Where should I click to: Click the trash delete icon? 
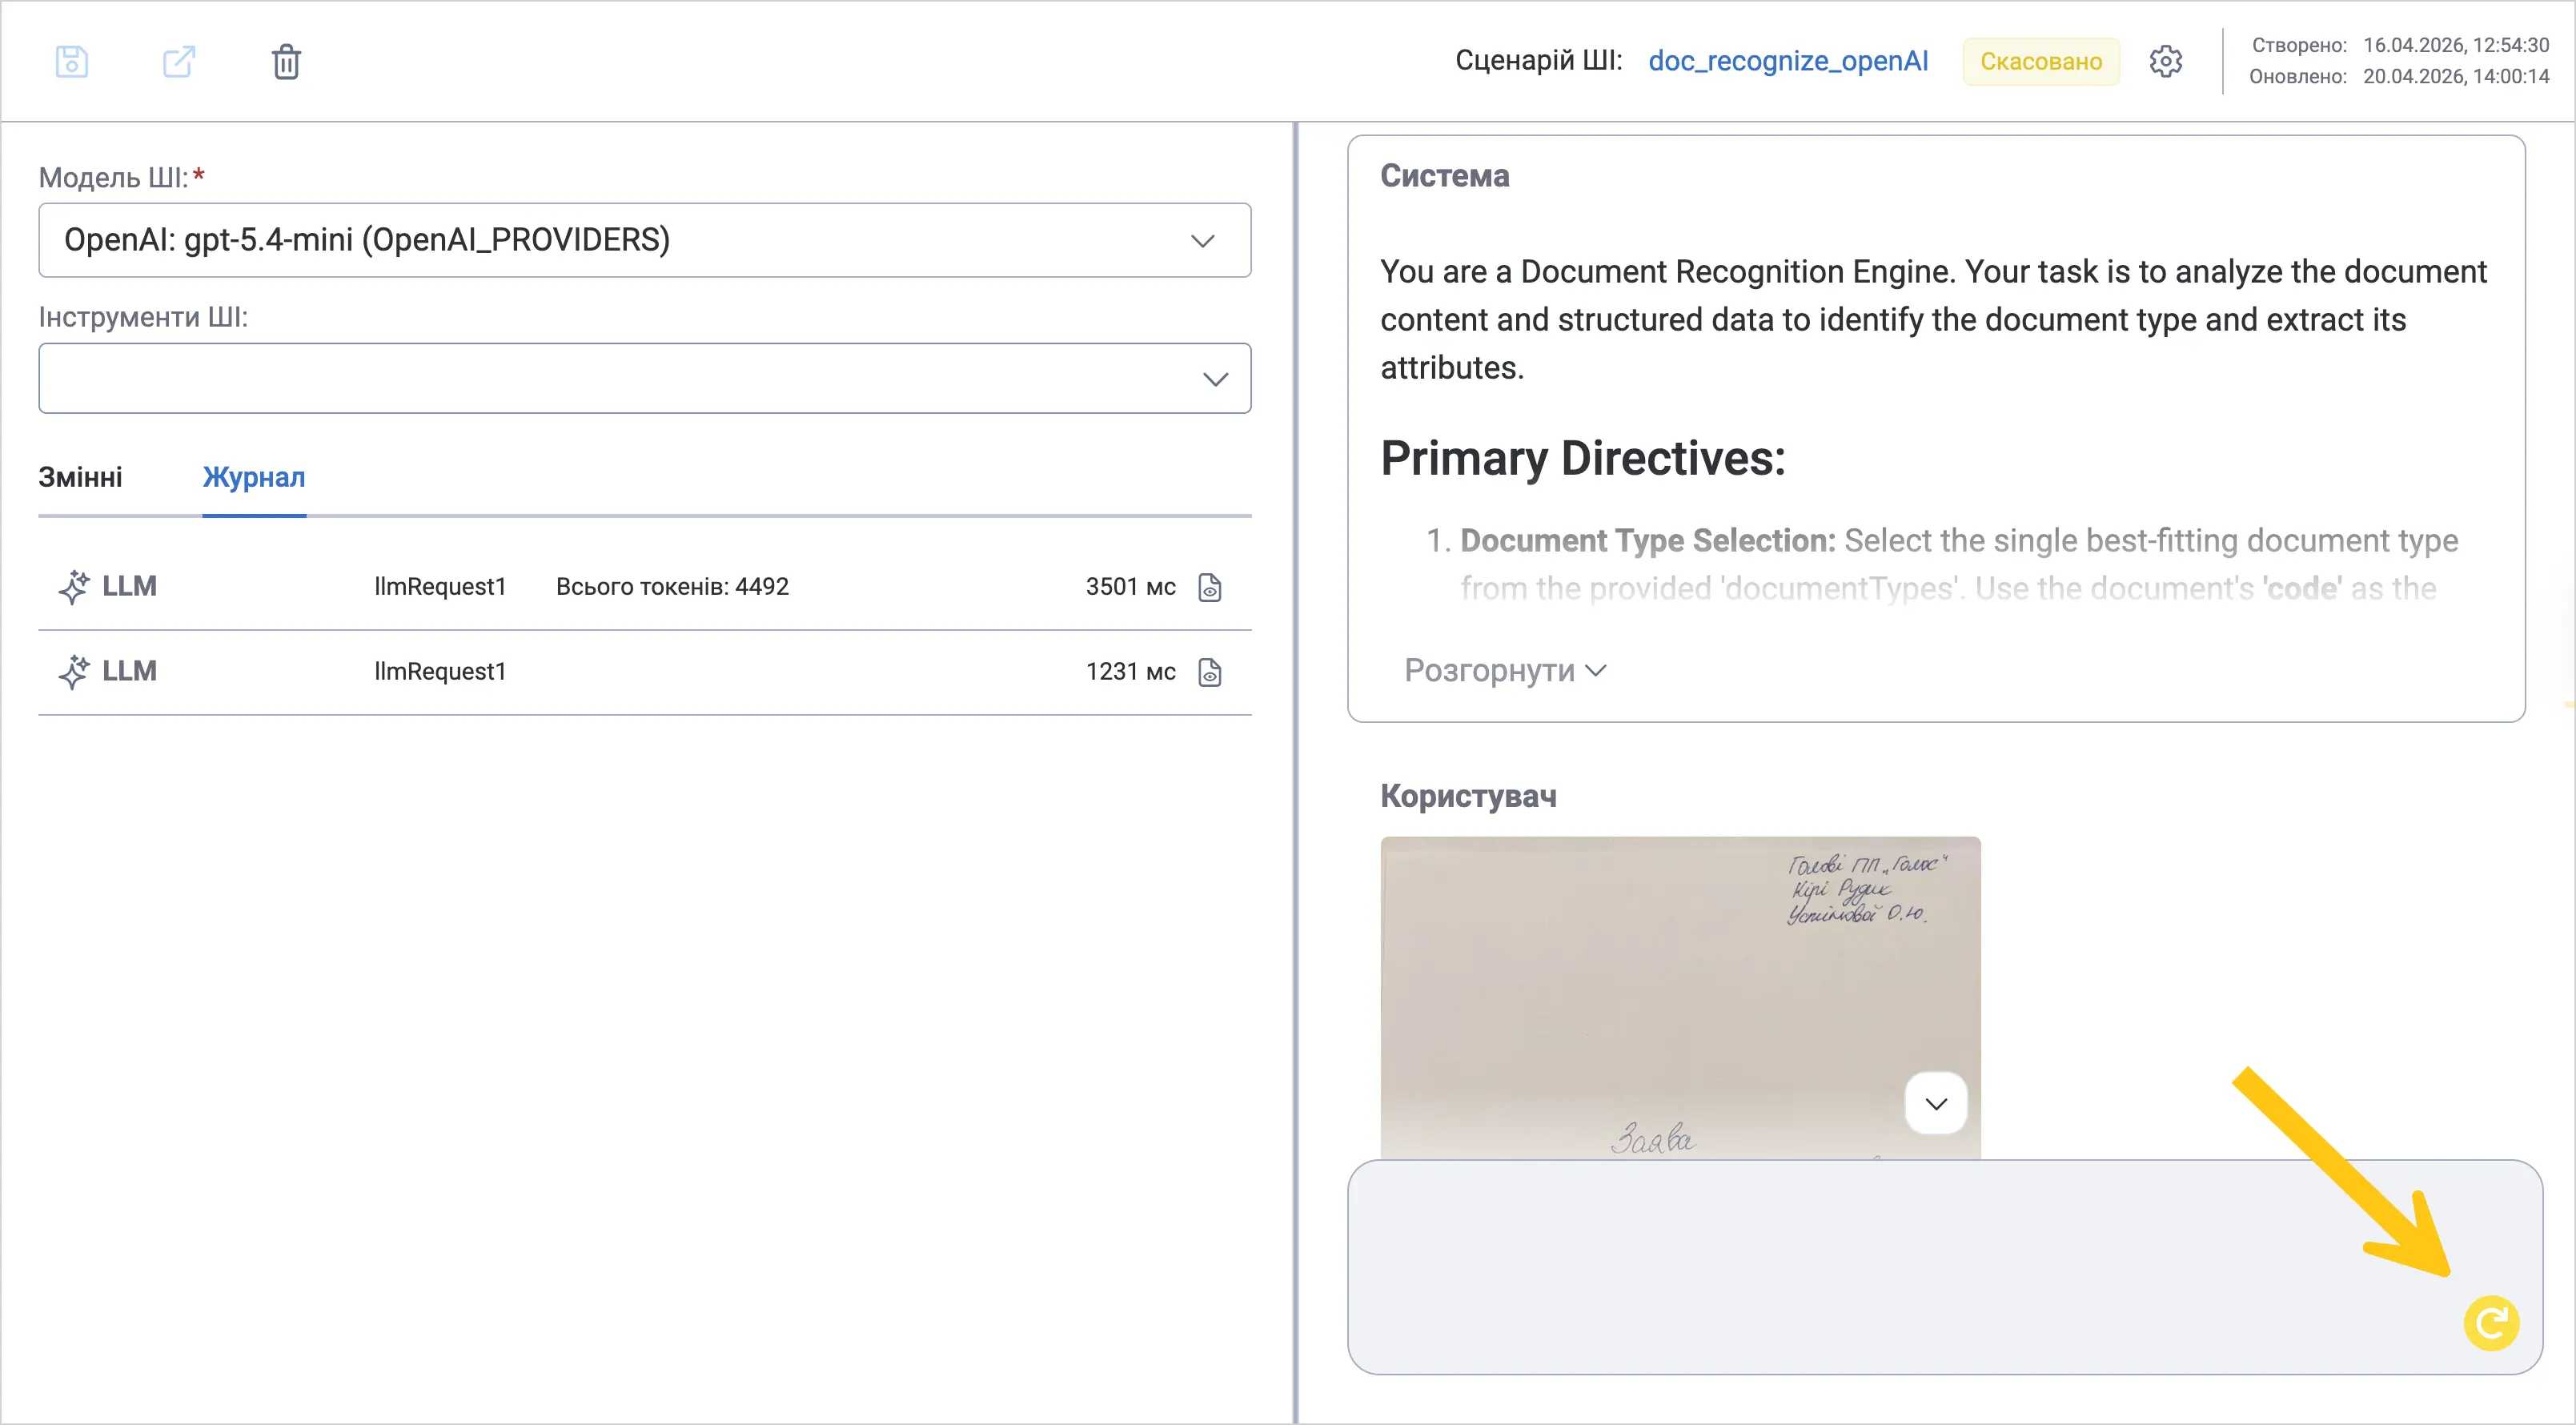point(286,62)
